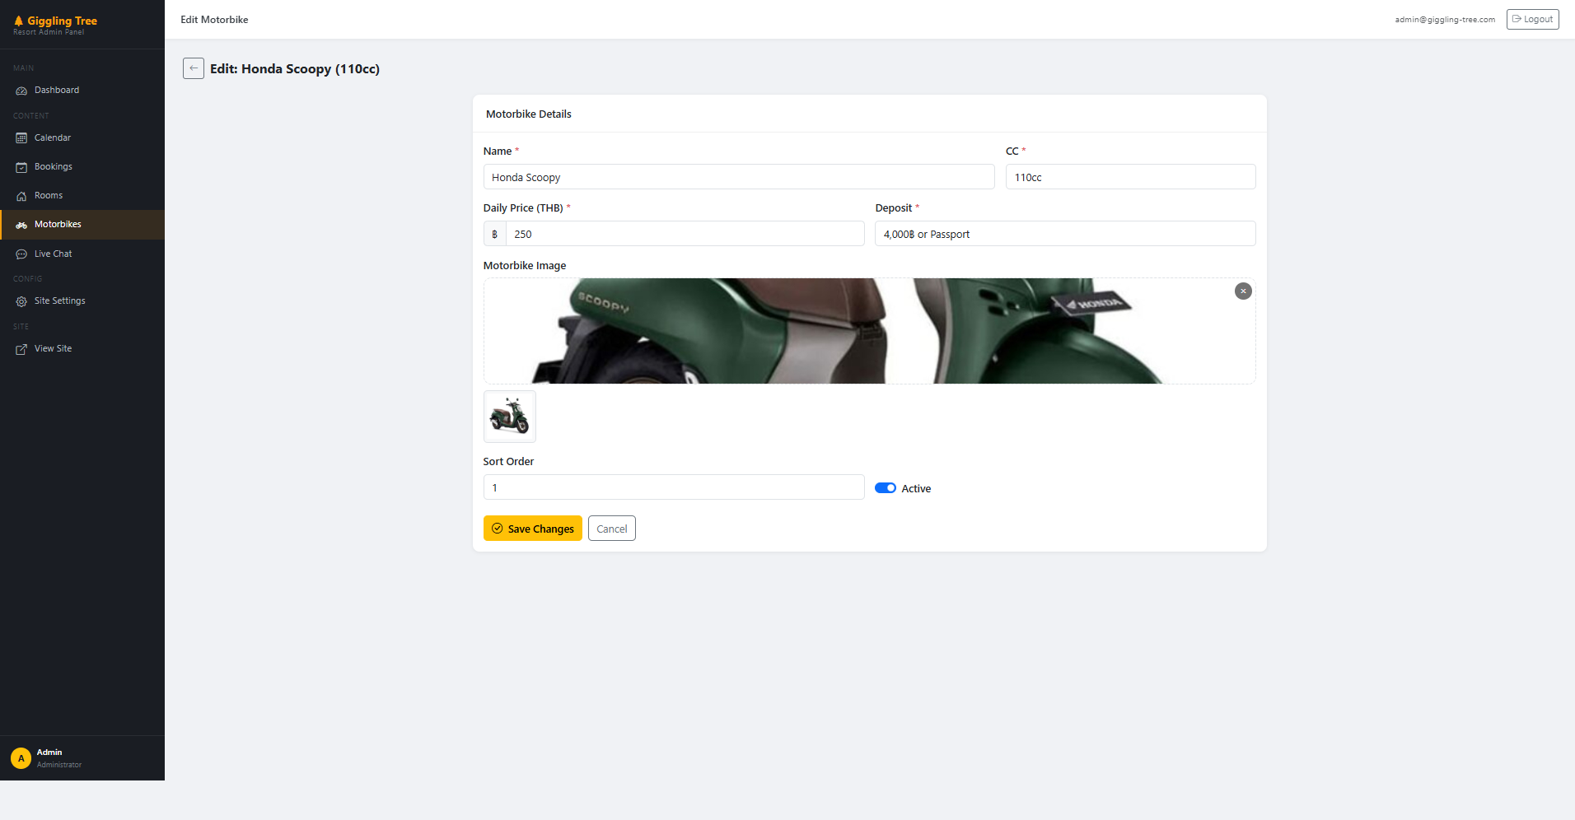Image resolution: width=1575 pixels, height=820 pixels.
Task: Log out using the Logout button
Action: [1532, 19]
